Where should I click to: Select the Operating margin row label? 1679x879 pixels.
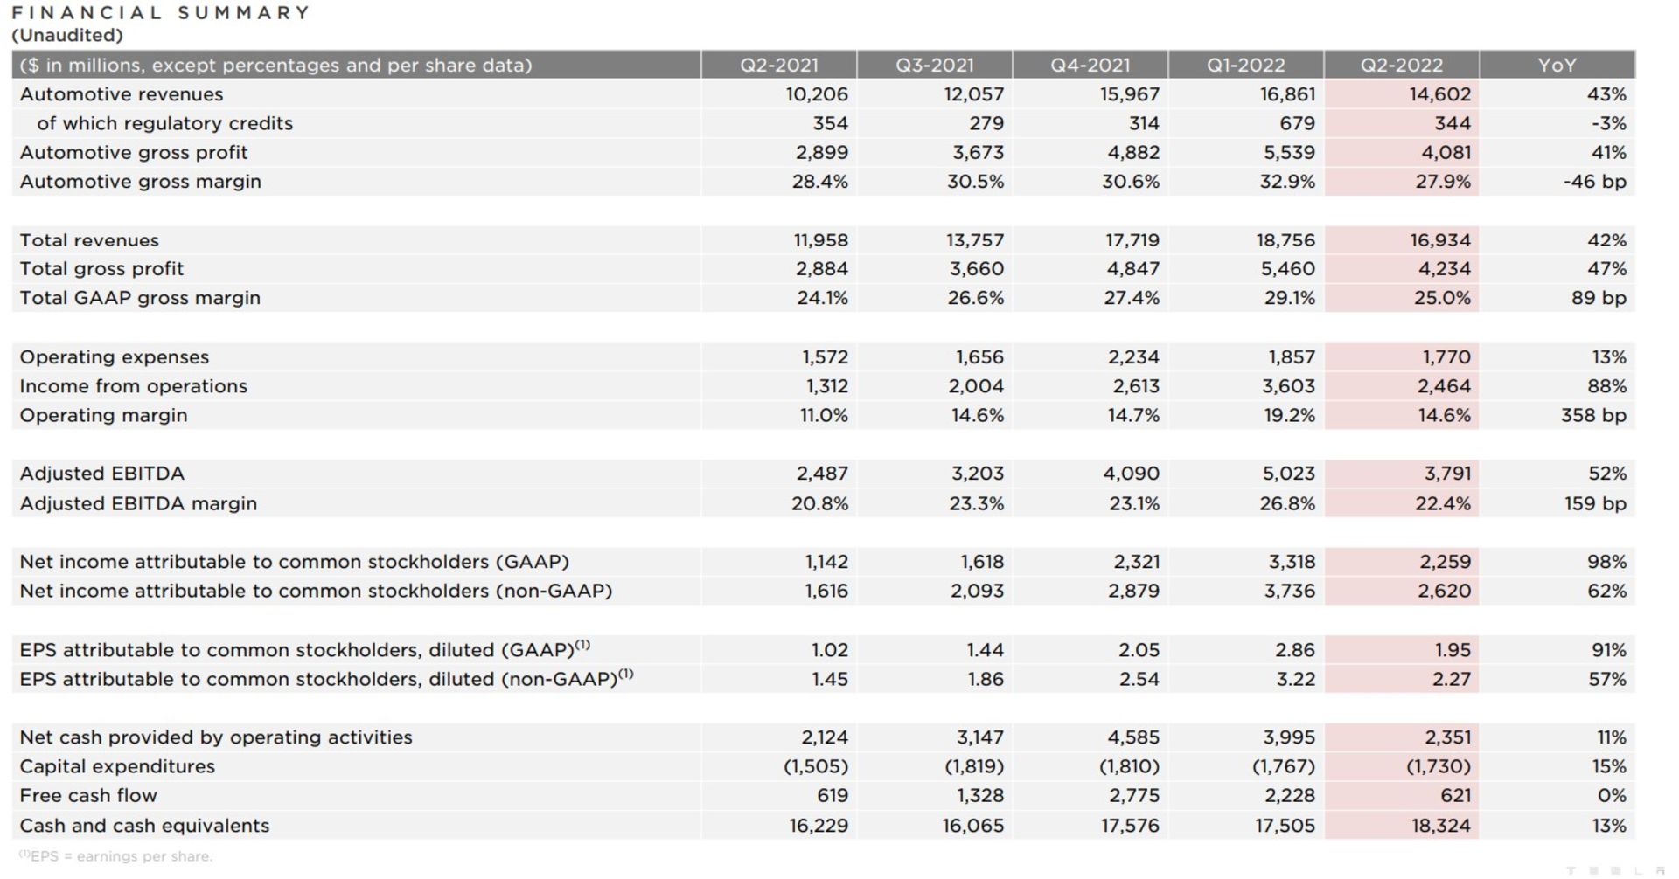pos(103,415)
